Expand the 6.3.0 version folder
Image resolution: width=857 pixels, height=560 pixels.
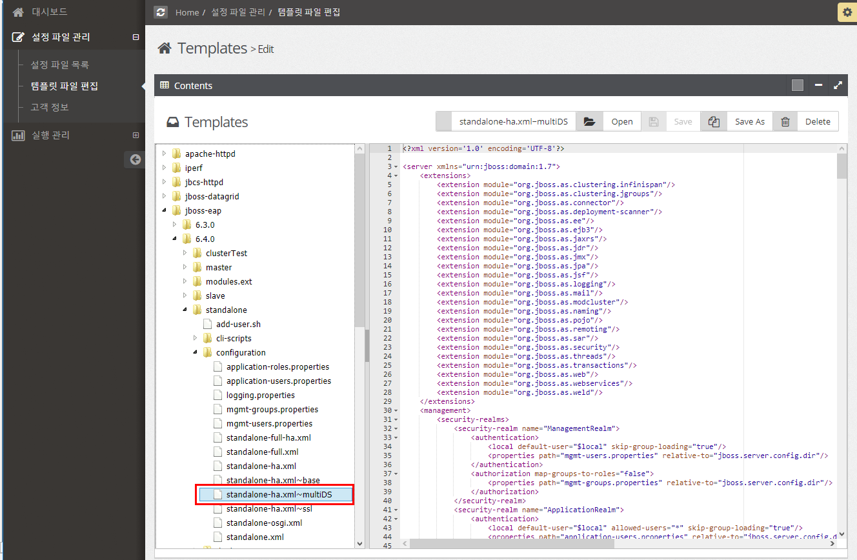point(174,225)
